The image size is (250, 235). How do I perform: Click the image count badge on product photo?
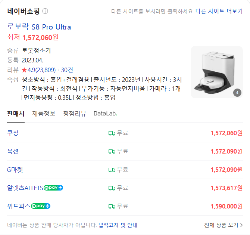[237, 93]
